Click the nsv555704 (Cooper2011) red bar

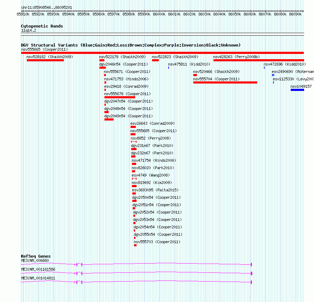click(x=225, y=82)
